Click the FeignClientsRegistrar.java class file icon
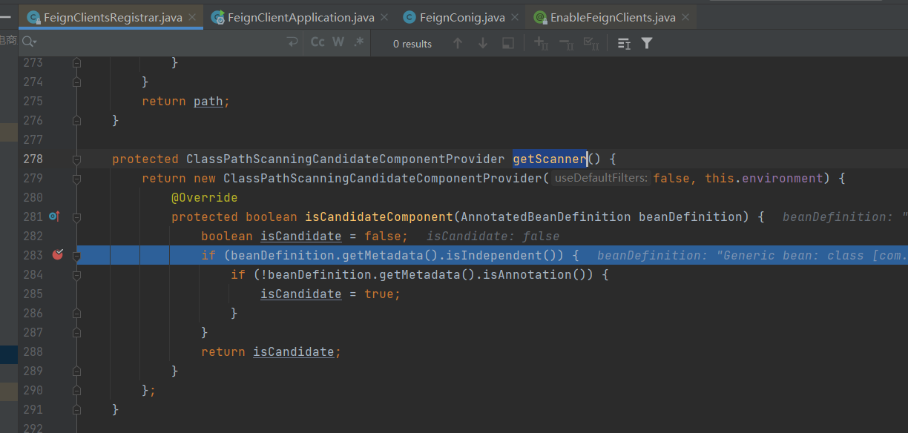908x433 pixels. 33,17
